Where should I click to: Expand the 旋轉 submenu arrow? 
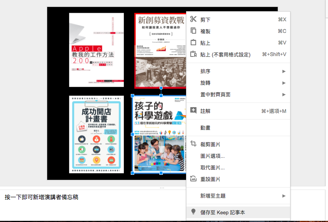tap(284, 83)
